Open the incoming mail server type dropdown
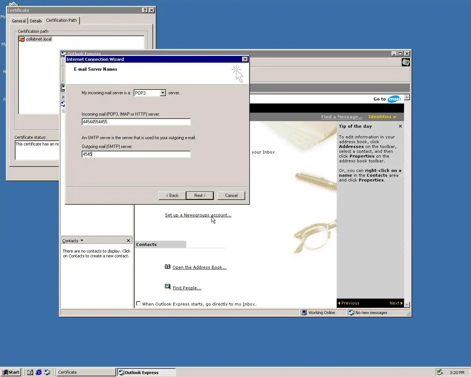Image resolution: width=471 pixels, height=377 pixels. point(163,93)
